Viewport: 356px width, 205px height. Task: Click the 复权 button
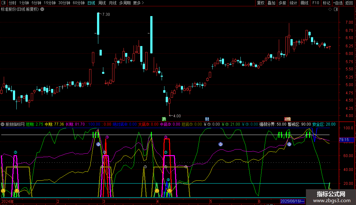(261, 3)
